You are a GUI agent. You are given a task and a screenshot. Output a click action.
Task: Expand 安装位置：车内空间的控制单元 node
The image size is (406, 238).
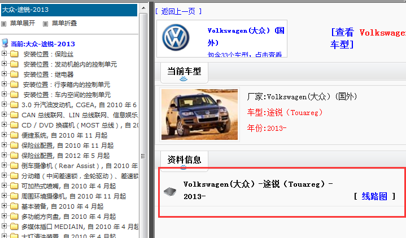(4, 94)
